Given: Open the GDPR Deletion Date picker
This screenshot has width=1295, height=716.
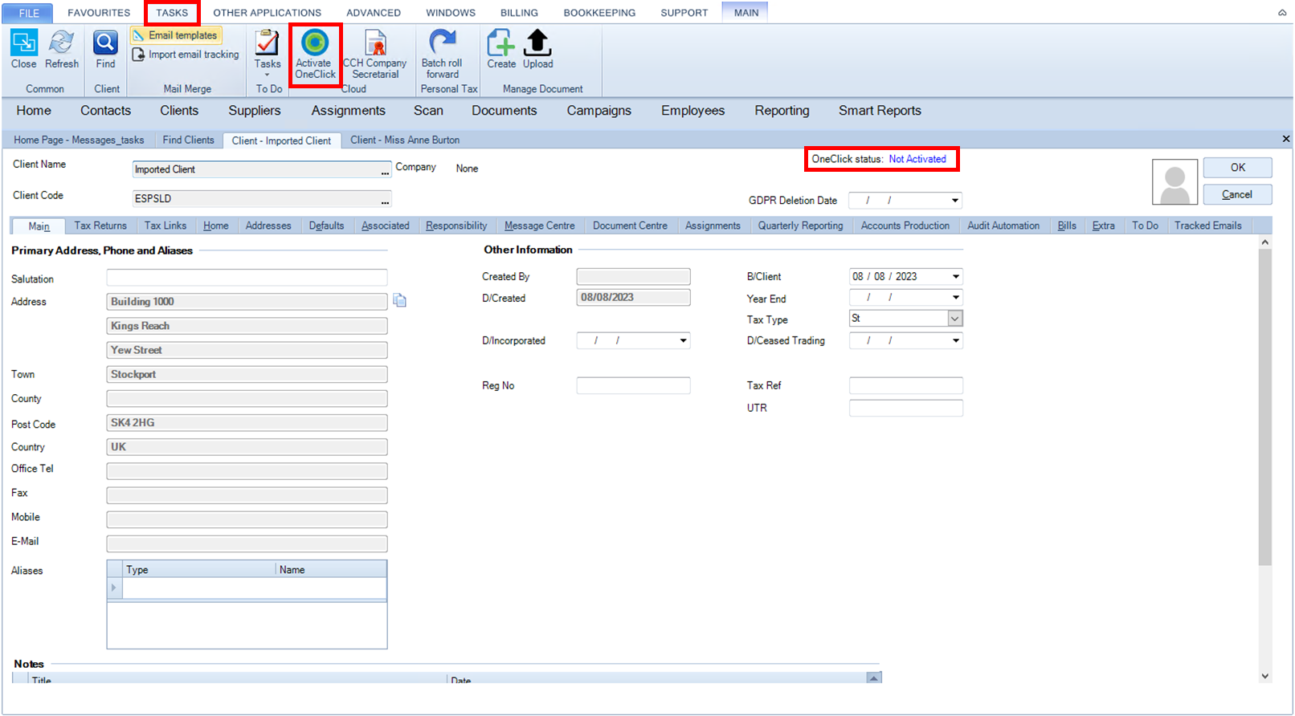Looking at the screenshot, I should [x=954, y=201].
